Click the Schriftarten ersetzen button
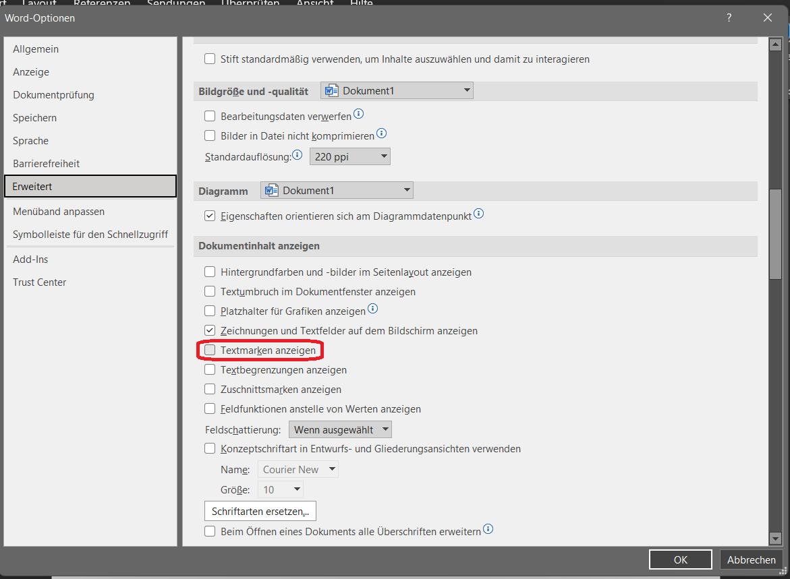 pos(260,511)
